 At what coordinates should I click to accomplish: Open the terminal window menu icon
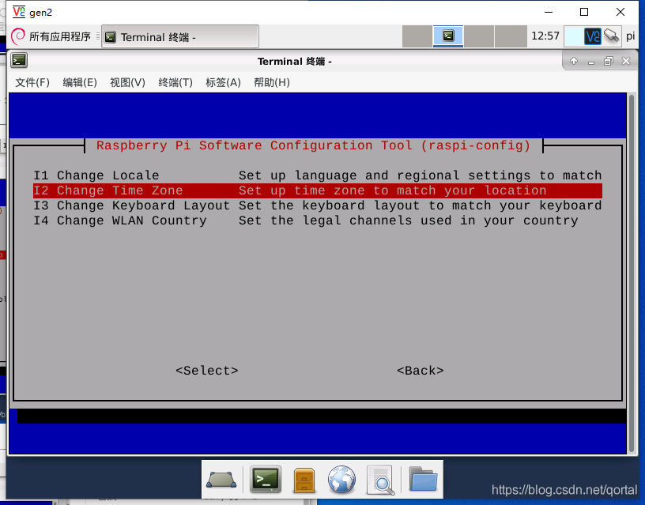coord(19,60)
